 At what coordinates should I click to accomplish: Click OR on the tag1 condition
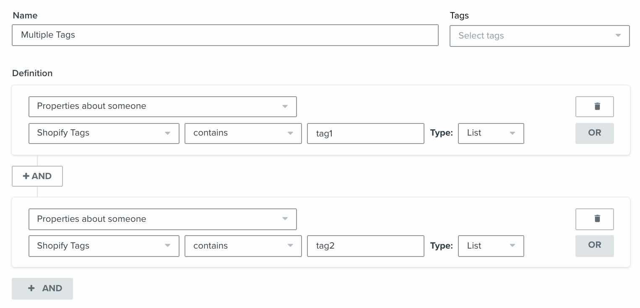pyautogui.click(x=594, y=133)
